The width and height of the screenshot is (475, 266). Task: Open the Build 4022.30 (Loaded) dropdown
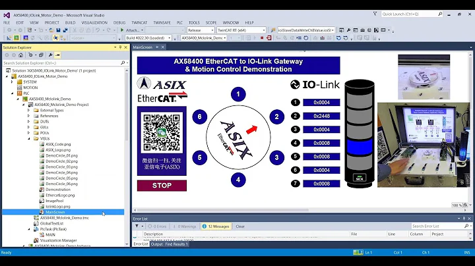point(170,38)
